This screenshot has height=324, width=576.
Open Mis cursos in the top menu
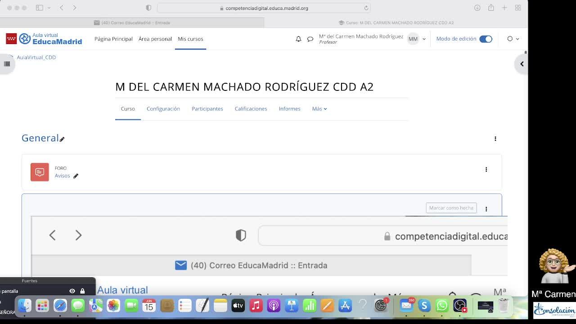click(190, 39)
